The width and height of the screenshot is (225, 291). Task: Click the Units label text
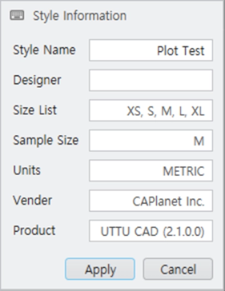(27, 170)
